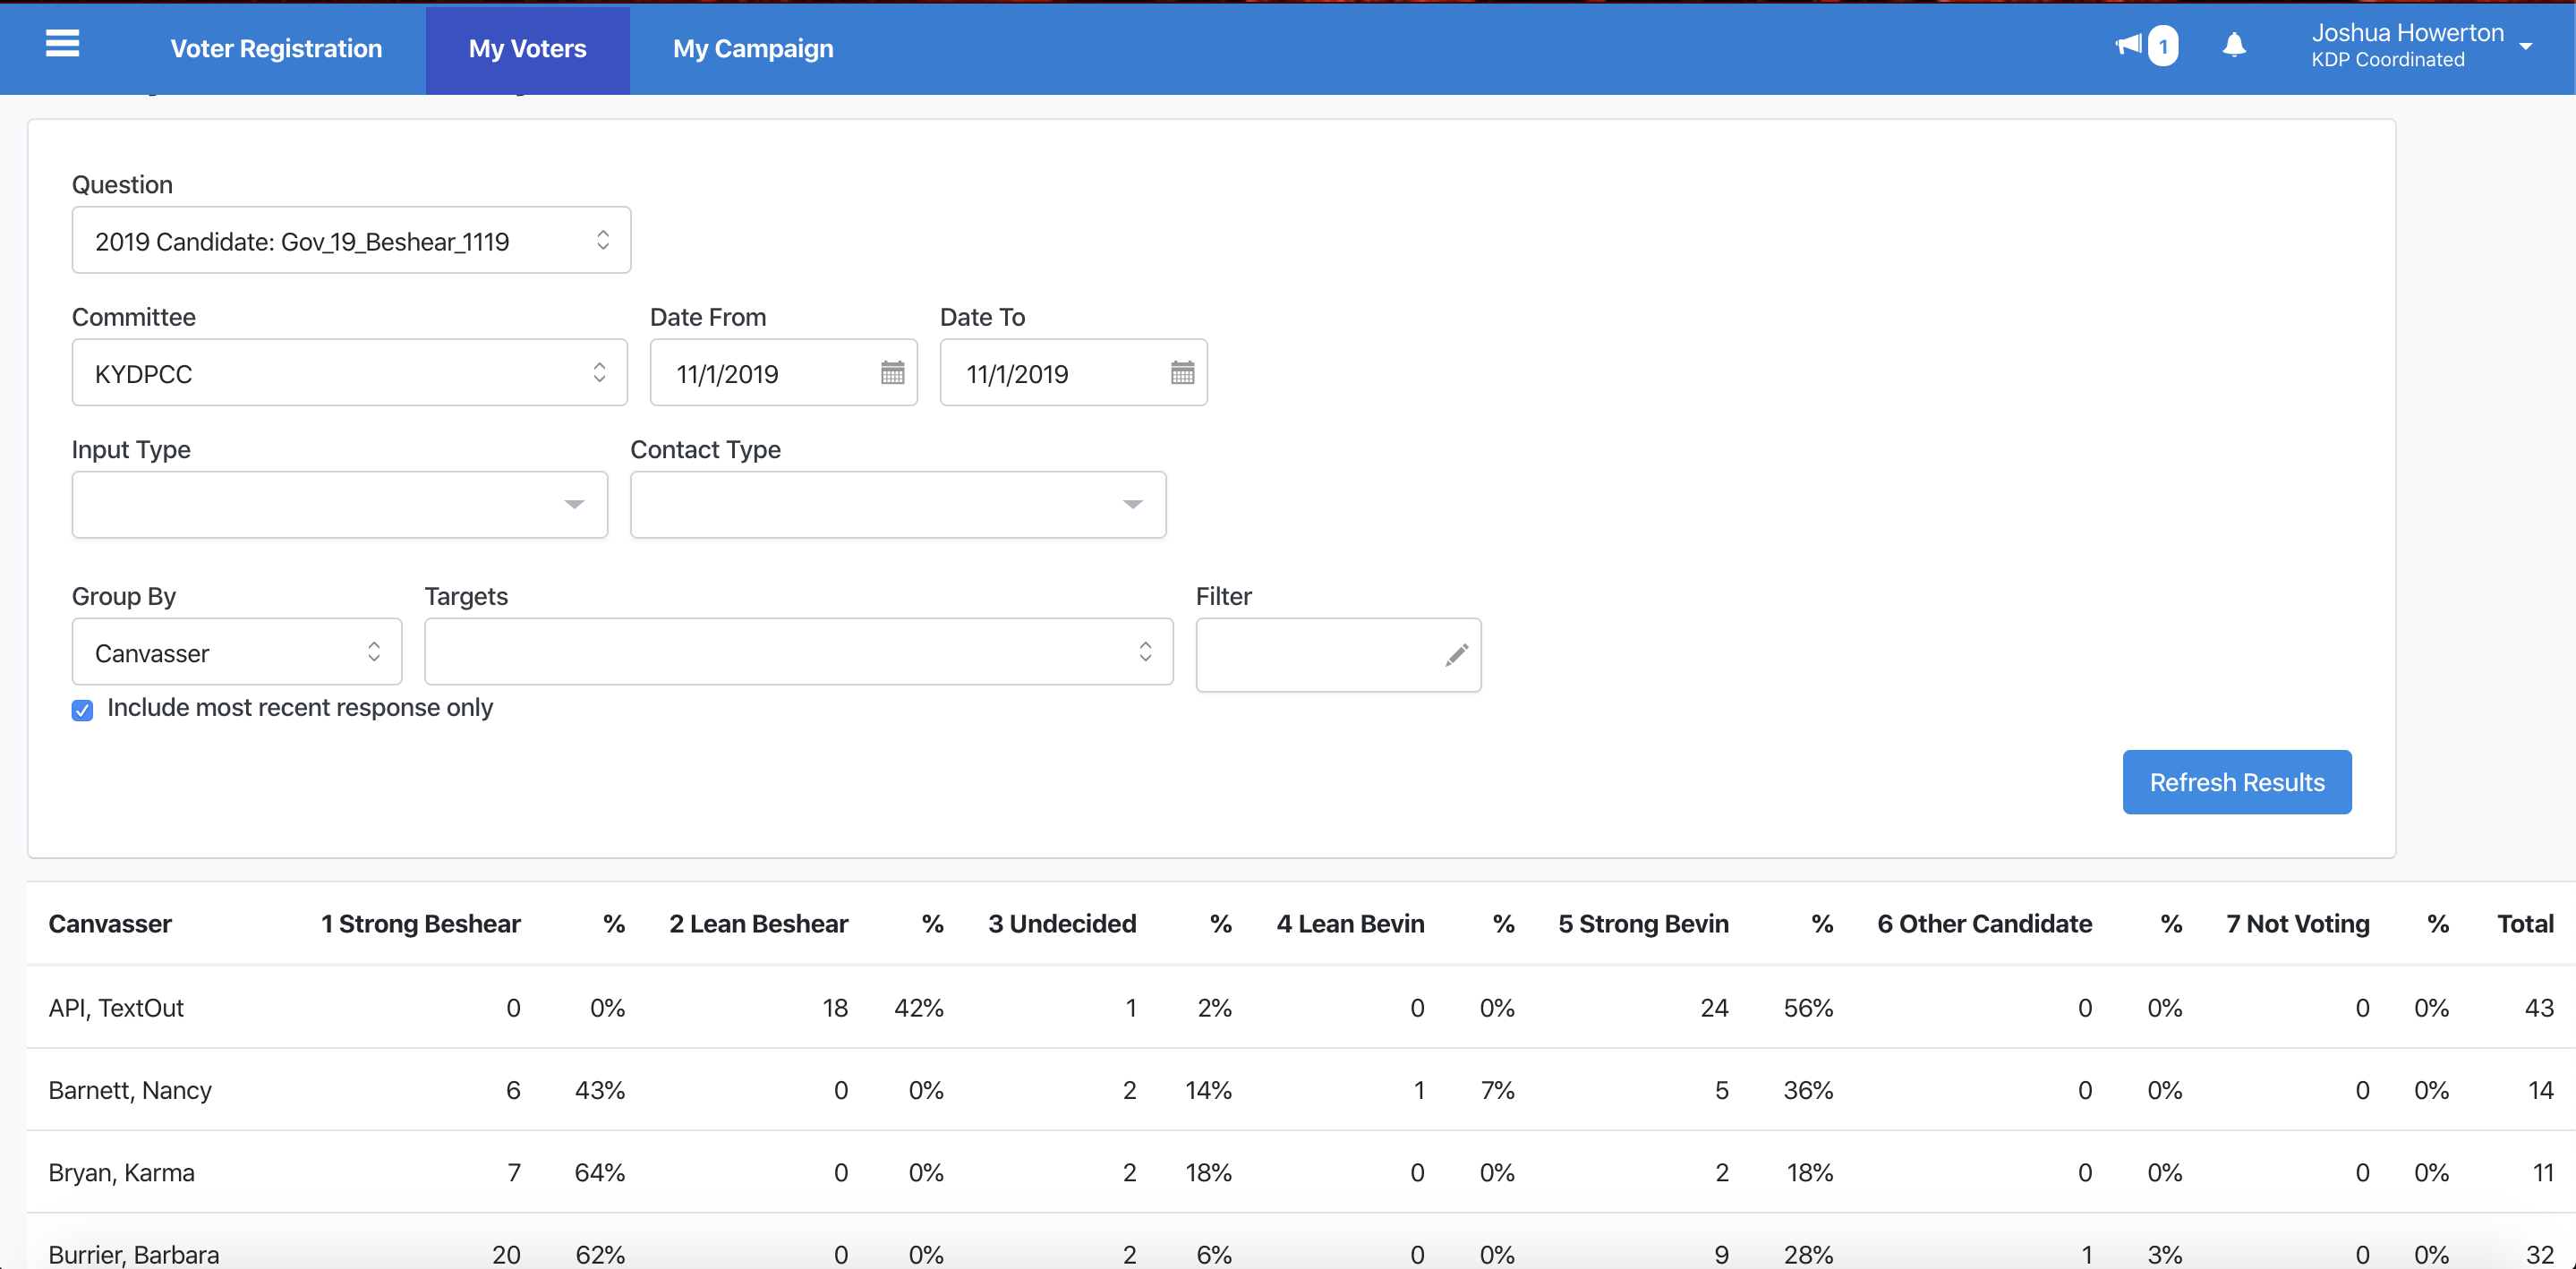Expand the Committee KYDPCC dropdown
The image size is (2576, 1269).
pos(349,373)
